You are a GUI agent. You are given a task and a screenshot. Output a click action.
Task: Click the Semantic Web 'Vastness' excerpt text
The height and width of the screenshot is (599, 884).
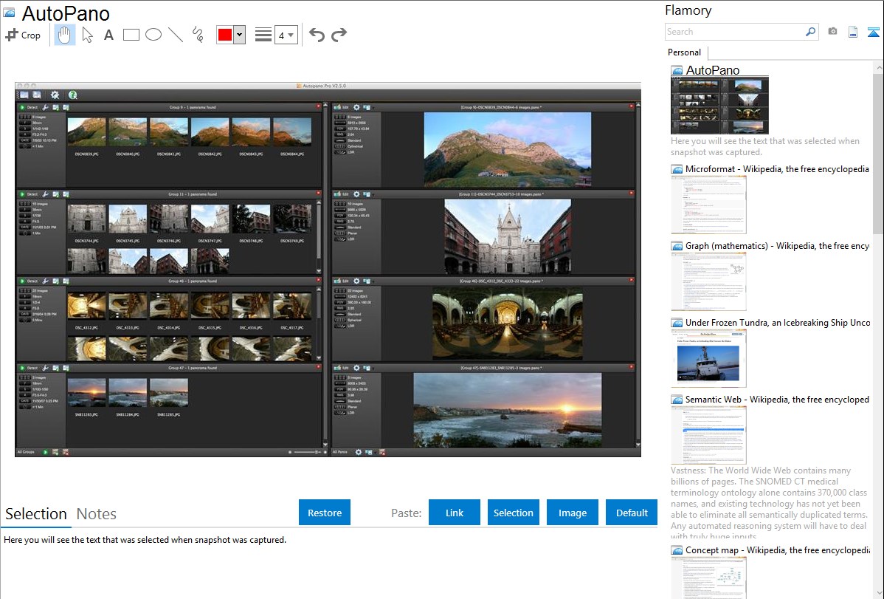pos(769,503)
